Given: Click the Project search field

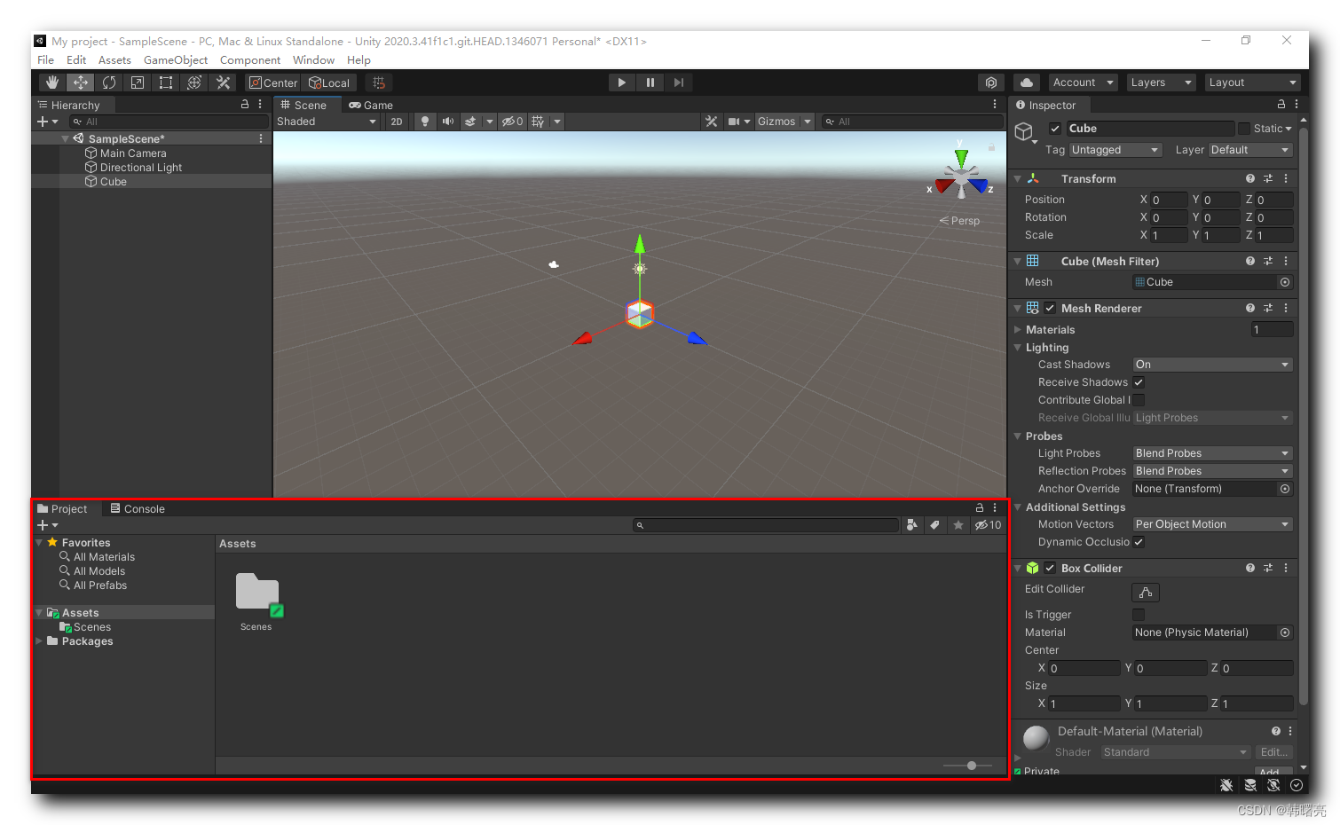Looking at the screenshot, I should point(765,525).
